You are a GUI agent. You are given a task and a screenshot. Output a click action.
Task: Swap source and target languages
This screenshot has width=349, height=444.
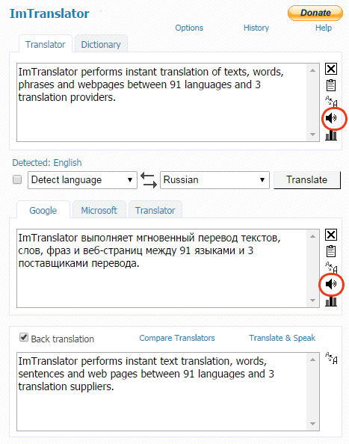tap(149, 180)
